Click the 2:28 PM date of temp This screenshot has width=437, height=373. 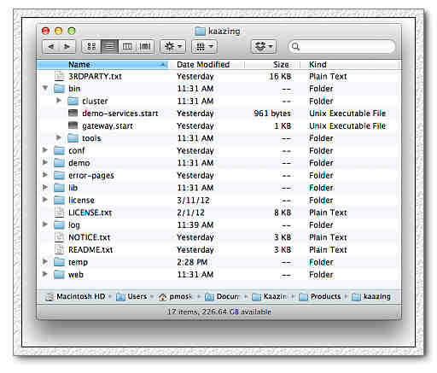[x=192, y=262]
